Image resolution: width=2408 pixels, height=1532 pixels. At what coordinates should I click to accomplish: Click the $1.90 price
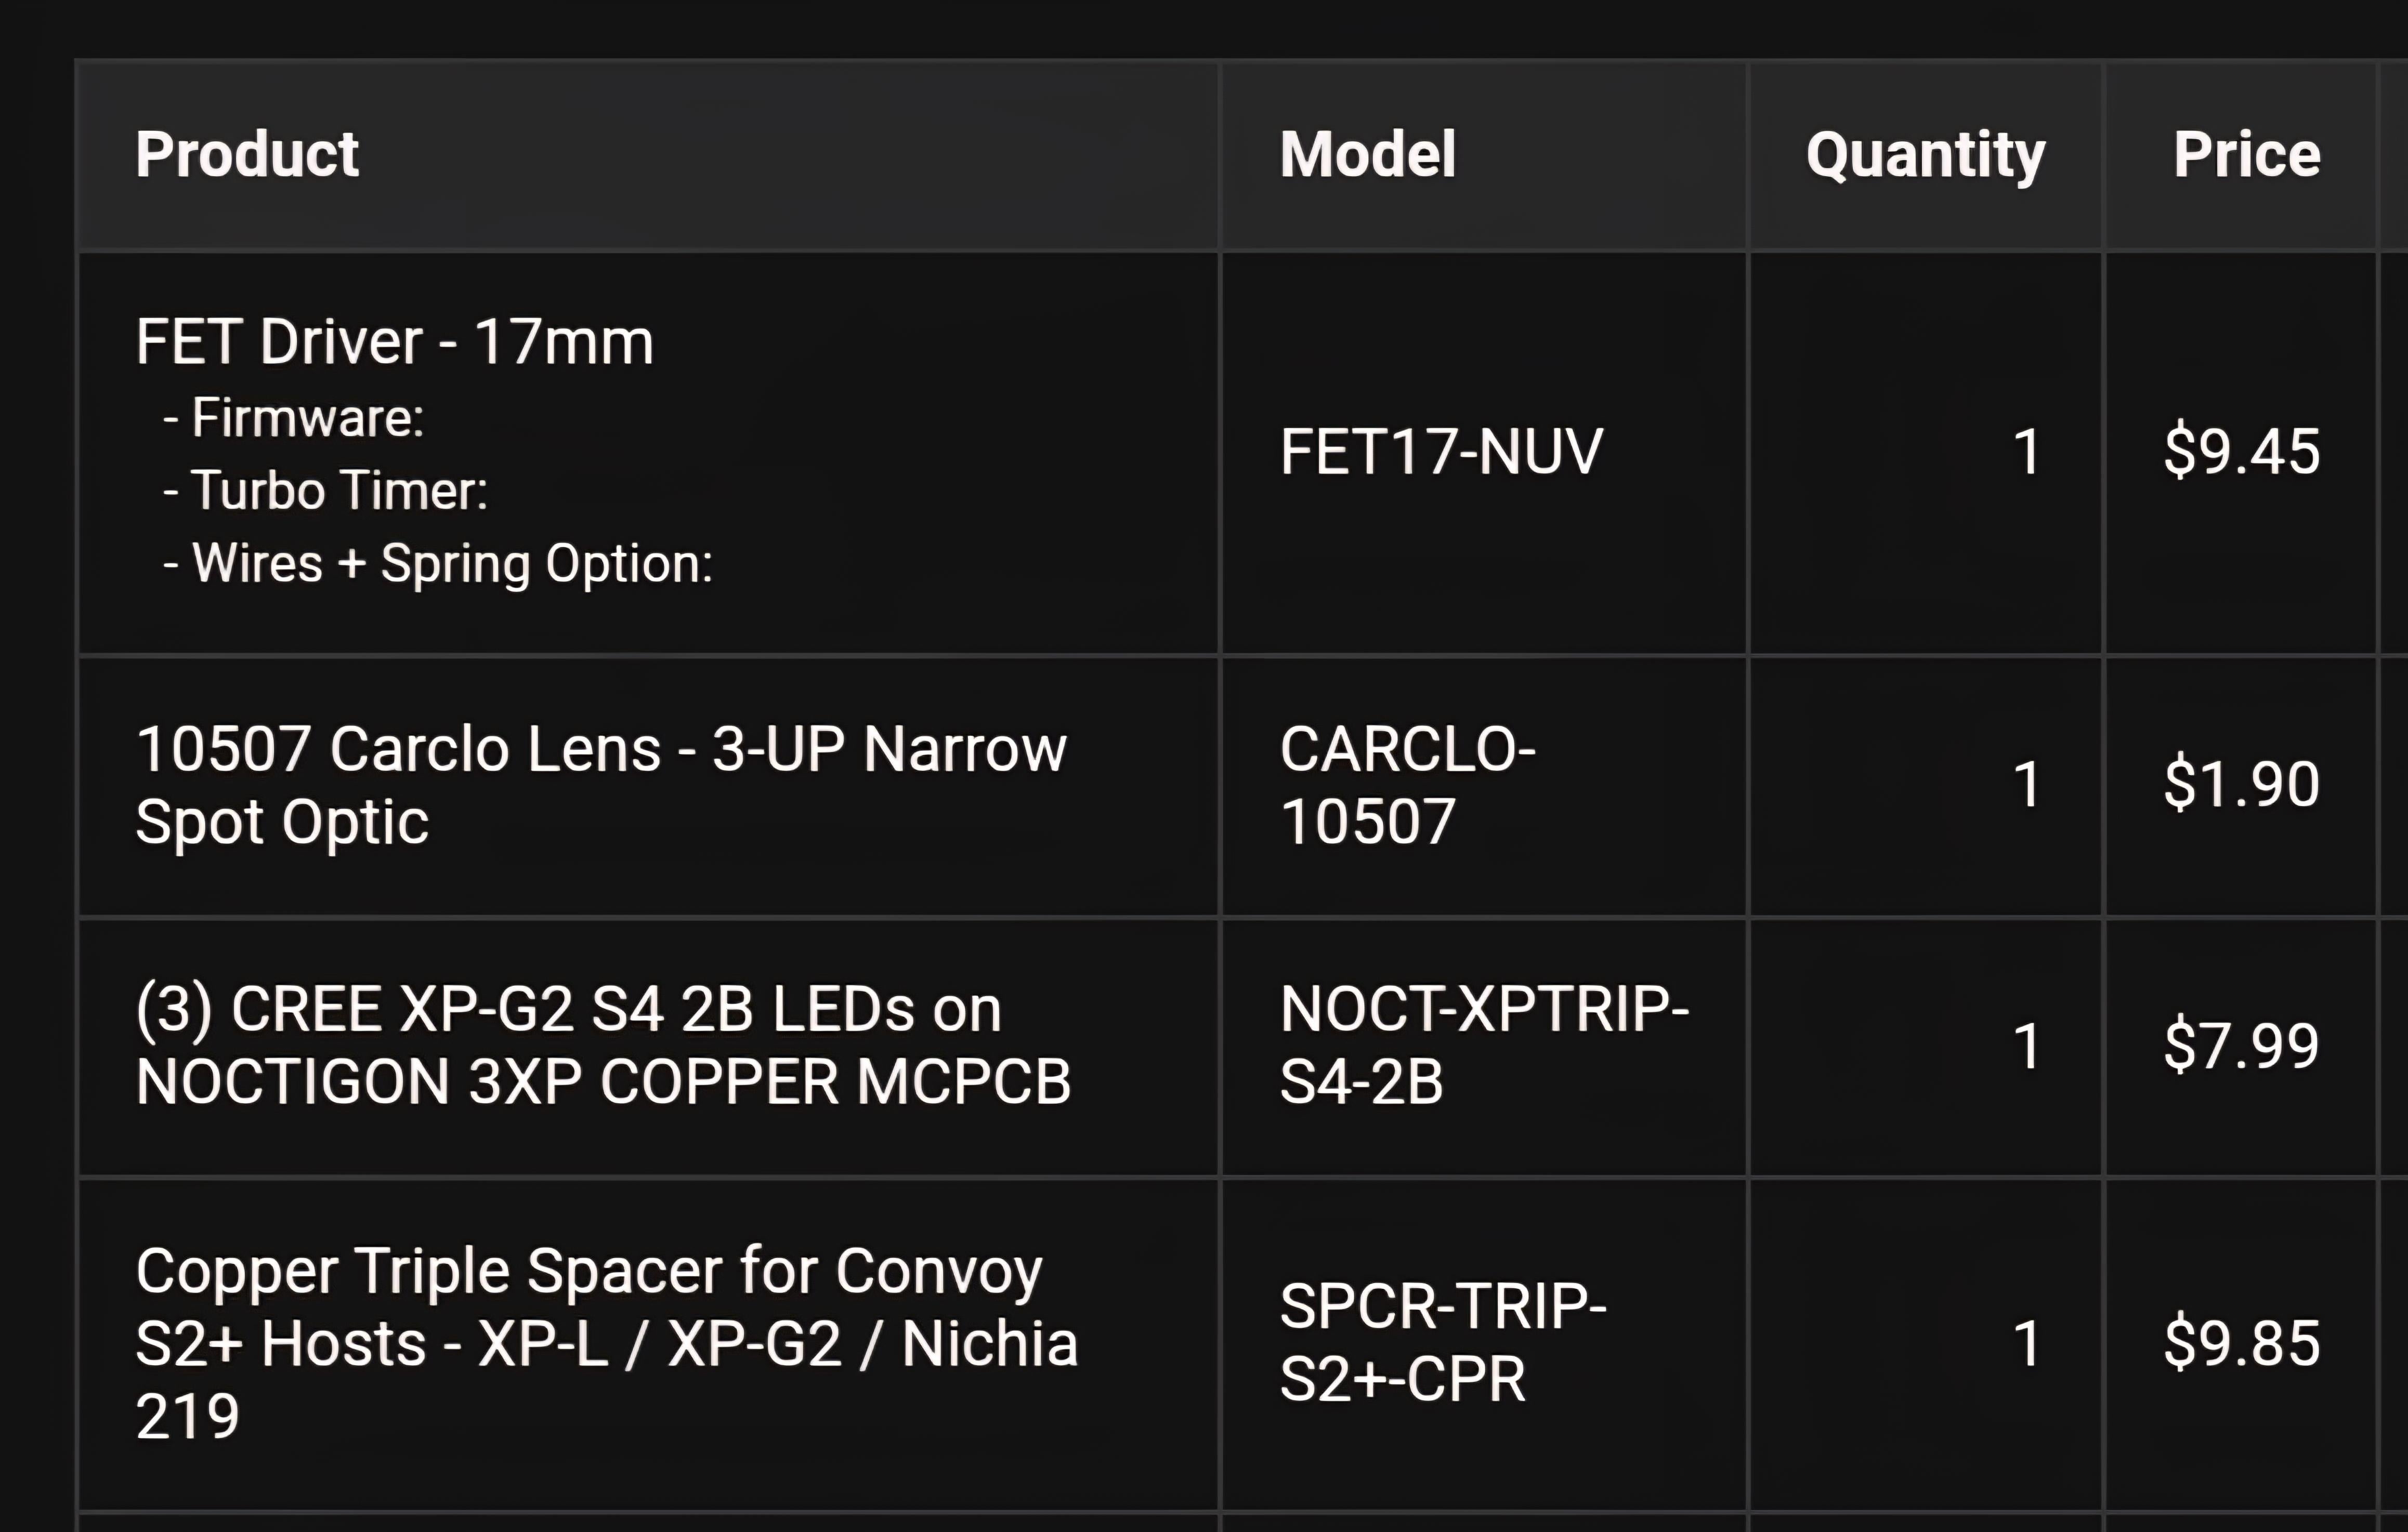point(2241,785)
